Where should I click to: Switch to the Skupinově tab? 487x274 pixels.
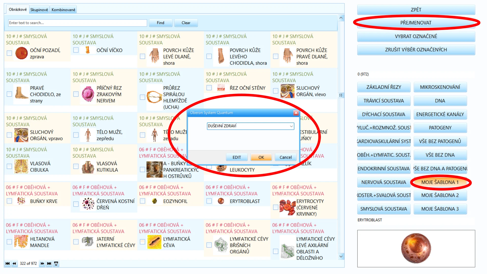click(x=39, y=10)
